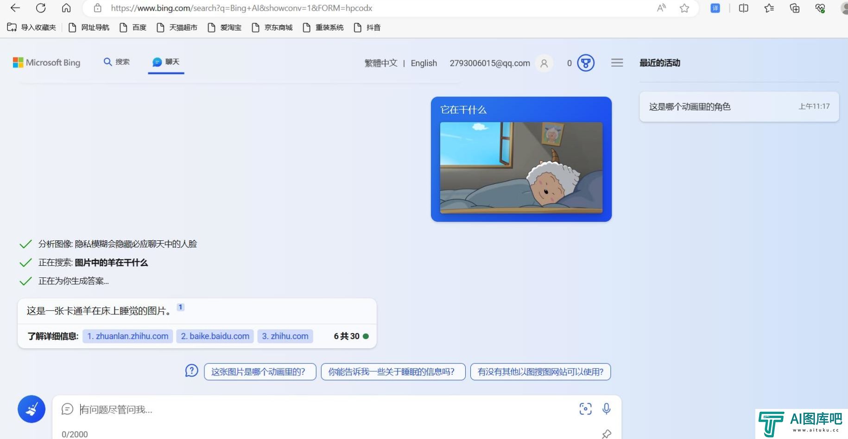
Task: Select suggestion 这张图片是哪个动画里的?
Action: (260, 372)
